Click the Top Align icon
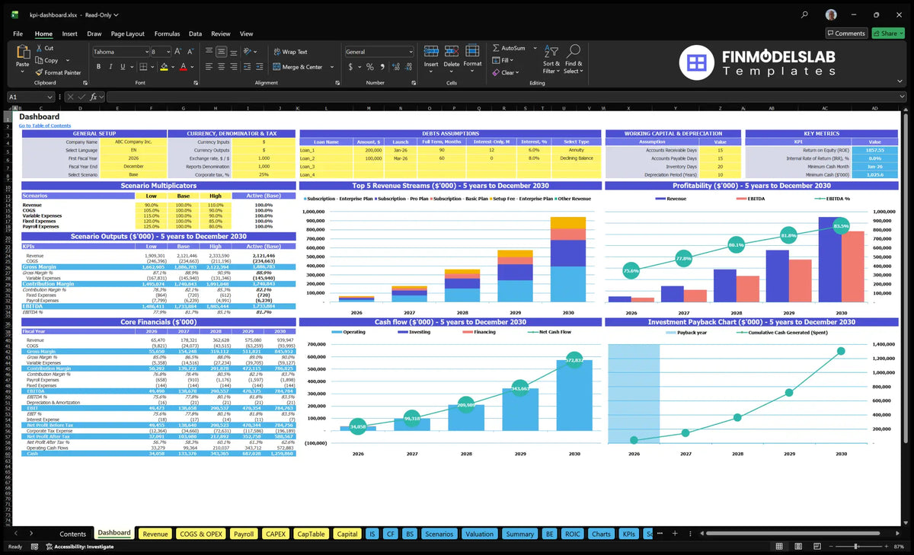 pyautogui.click(x=209, y=52)
